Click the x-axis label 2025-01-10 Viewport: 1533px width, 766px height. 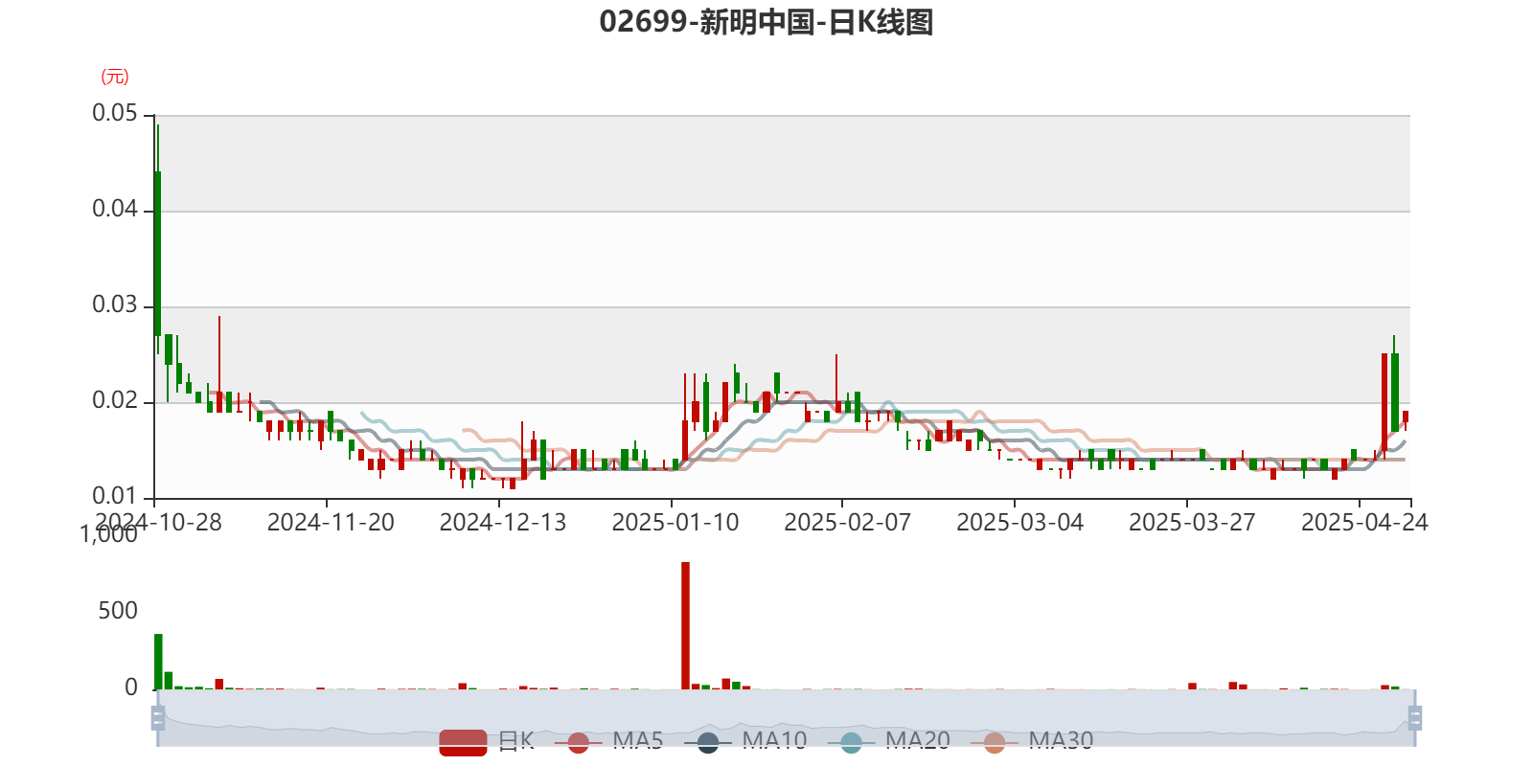[675, 522]
